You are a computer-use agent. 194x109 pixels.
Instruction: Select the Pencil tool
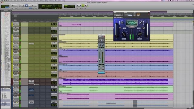[36, 5]
